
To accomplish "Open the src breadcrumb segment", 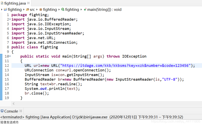I will tap(32, 10).
